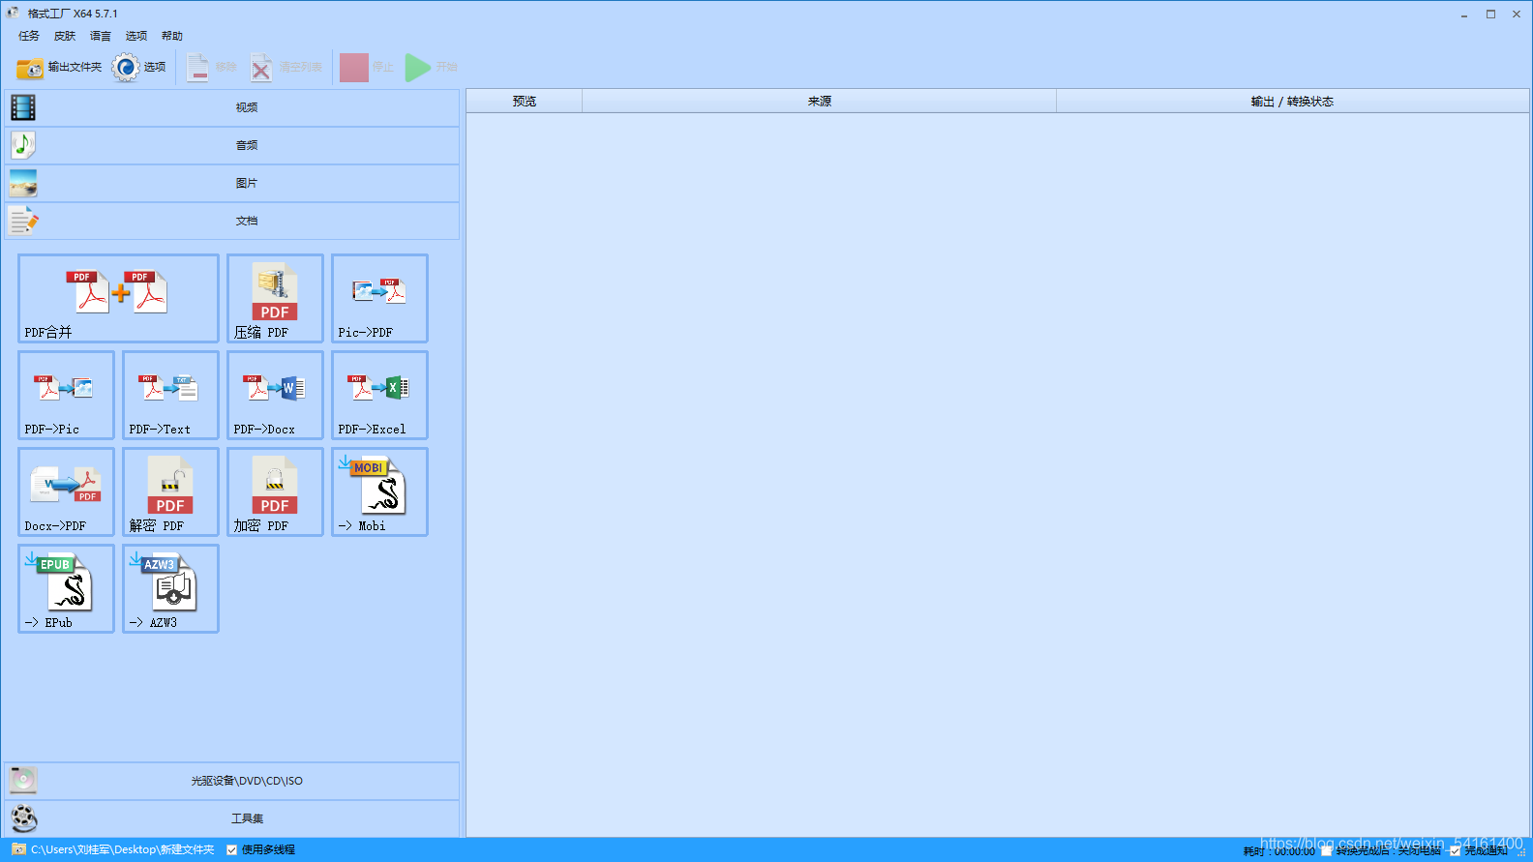This screenshot has width=1533, height=862.
Task: Click the 输出 / 转换状态 column header
Action: tap(1292, 102)
